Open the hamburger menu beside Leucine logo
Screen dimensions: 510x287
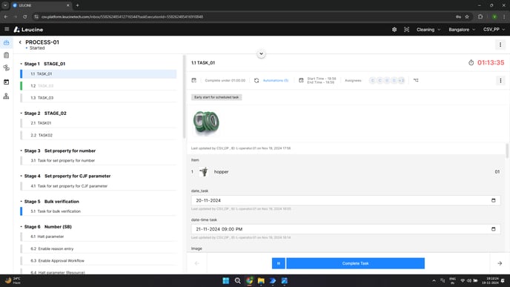click(7, 29)
